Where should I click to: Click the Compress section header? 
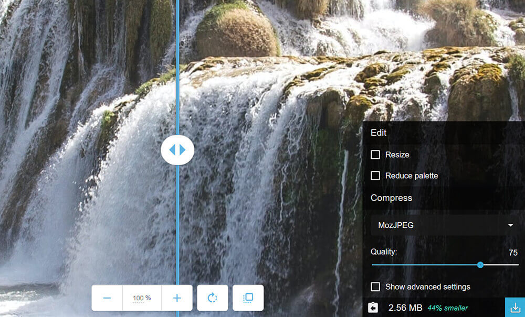coord(391,198)
